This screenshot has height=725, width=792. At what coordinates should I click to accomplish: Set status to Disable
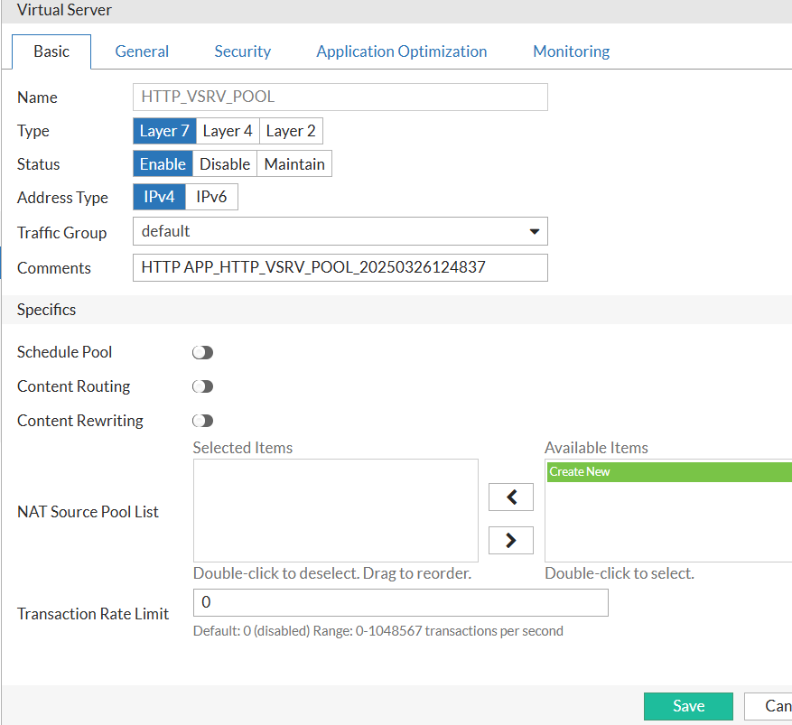[x=225, y=163]
